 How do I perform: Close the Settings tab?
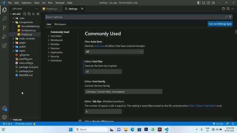coord(82,9)
